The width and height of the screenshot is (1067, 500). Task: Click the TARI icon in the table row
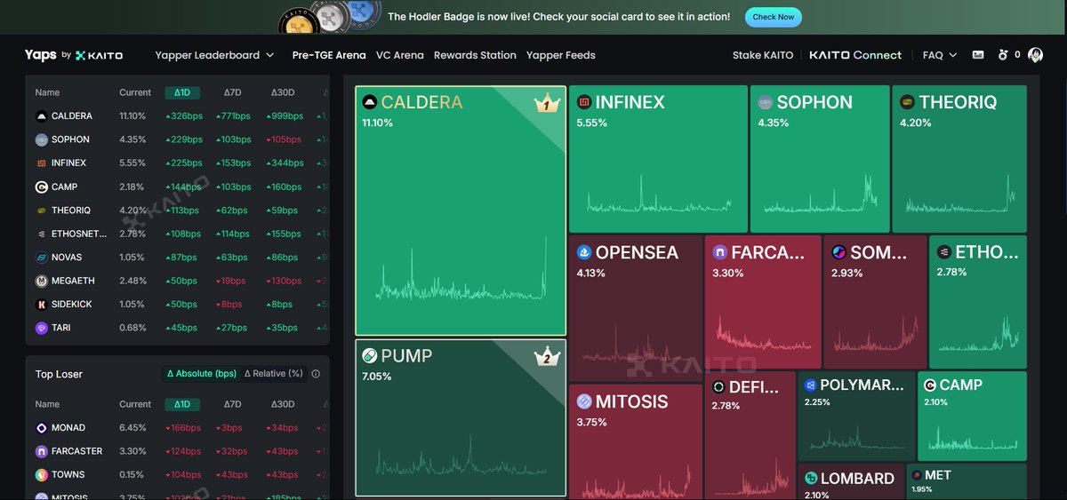click(x=41, y=328)
